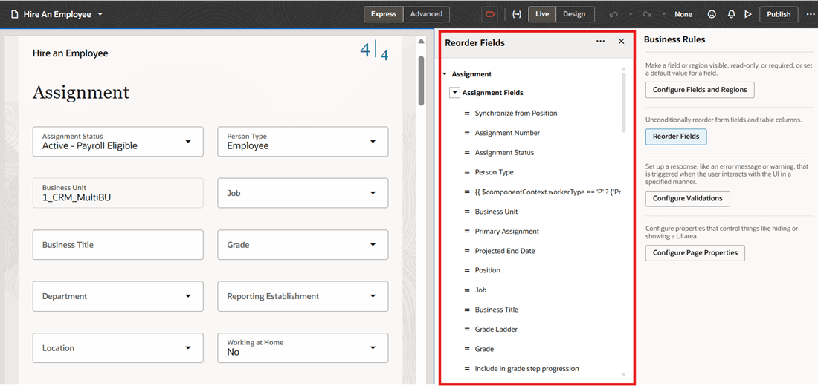Open the notifications bell icon
818x386 pixels.
tap(732, 14)
